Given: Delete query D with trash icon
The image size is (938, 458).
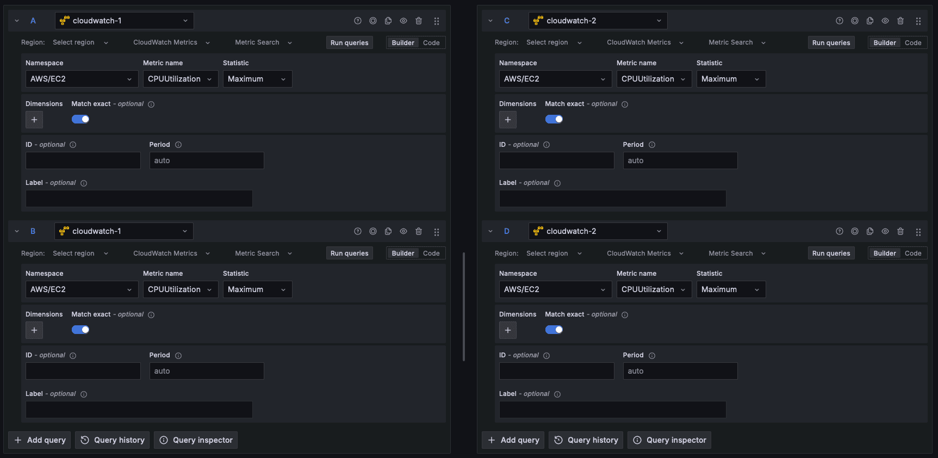Looking at the screenshot, I should pyautogui.click(x=900, y=231).
